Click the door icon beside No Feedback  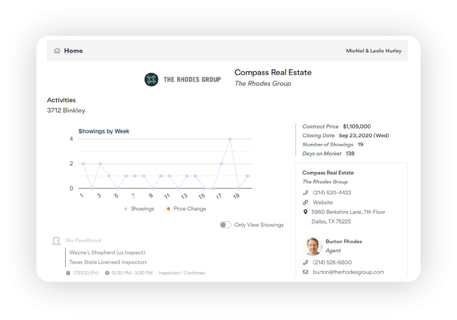[56, 241]
